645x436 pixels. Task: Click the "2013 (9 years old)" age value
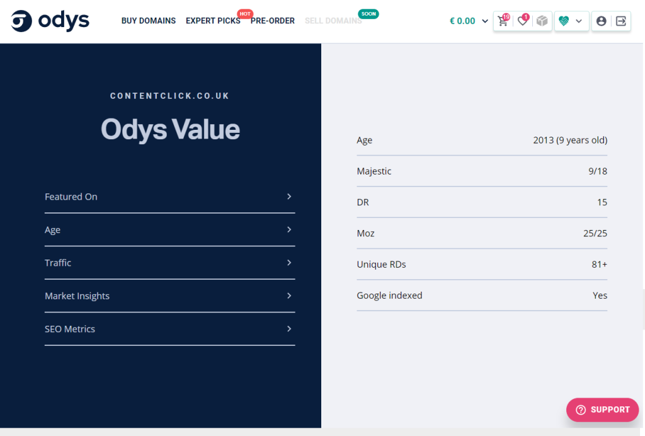(570, 141)
